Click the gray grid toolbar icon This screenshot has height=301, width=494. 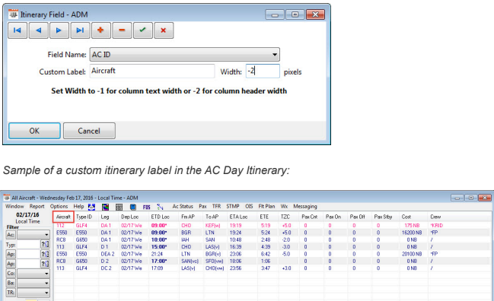pos(119,207)
